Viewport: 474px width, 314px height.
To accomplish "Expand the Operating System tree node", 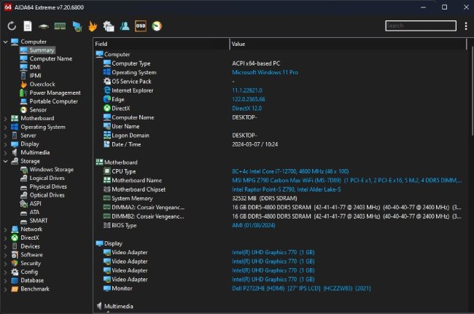I will pyautogui.click(x=5, y=127).
